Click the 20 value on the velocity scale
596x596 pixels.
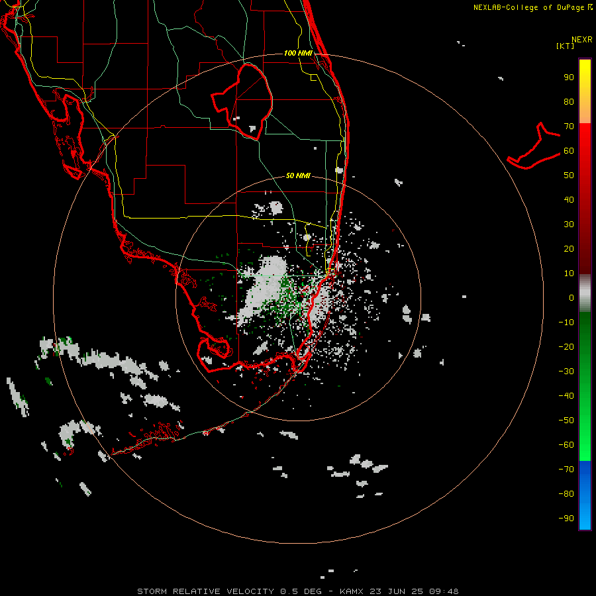pos(569,248)
